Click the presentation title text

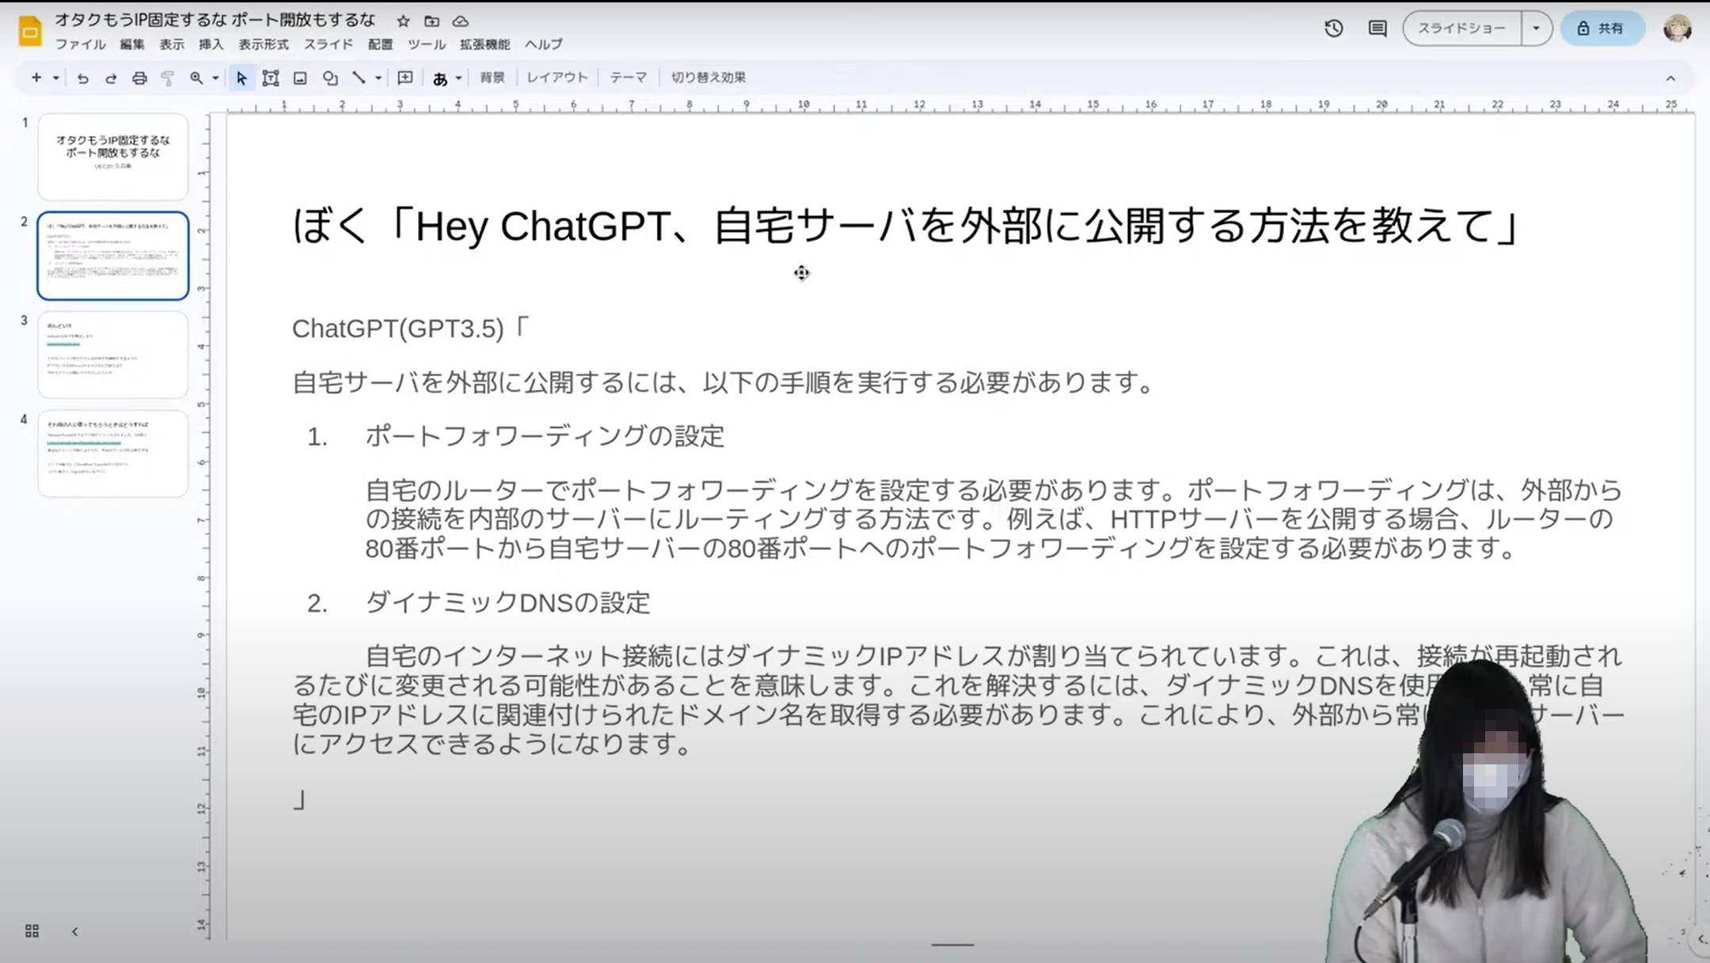click(x=215, y=20)
